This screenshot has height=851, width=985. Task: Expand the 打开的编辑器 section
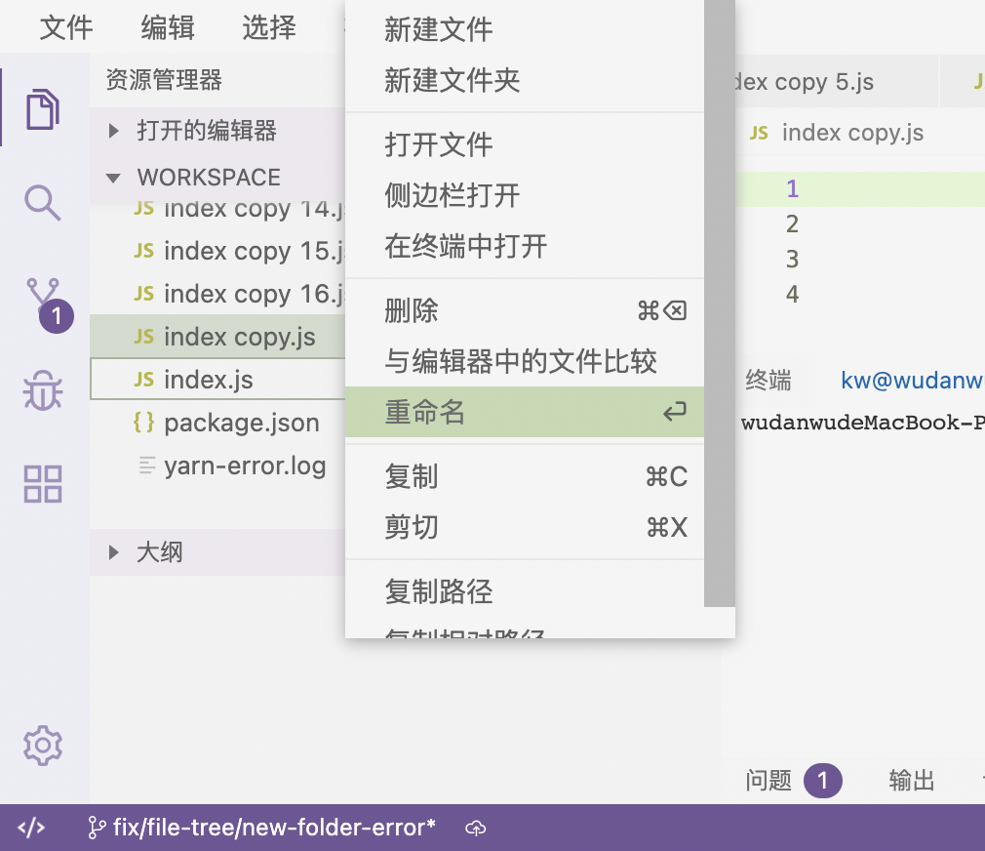point(217,131)
